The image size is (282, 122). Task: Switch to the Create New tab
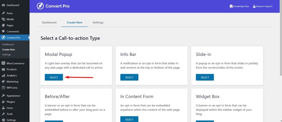pyautogui.click(x=75, y=23)
